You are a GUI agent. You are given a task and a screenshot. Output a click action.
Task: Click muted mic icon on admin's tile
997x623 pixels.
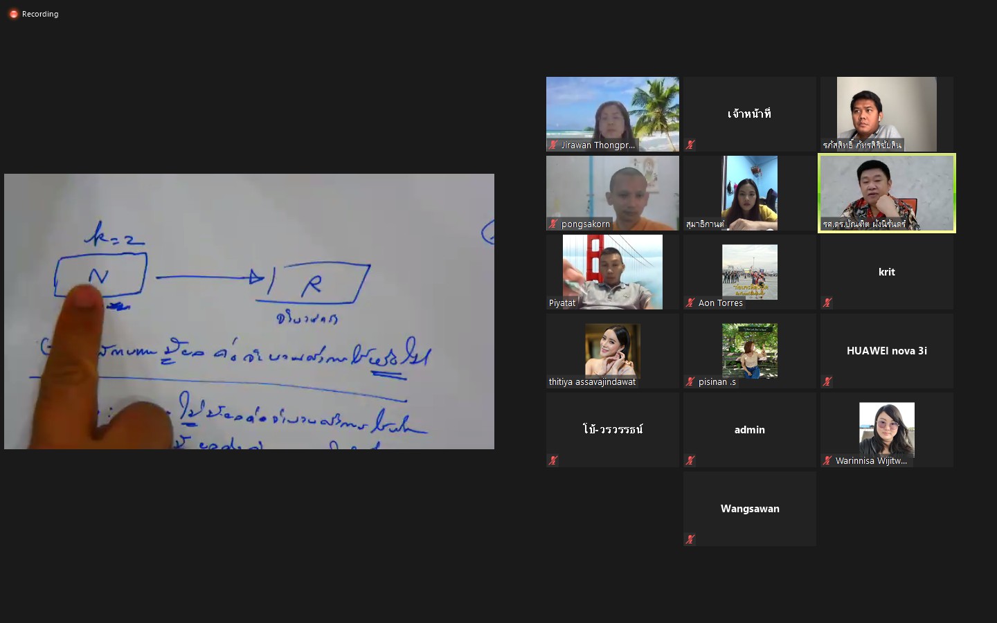[x=690, y=461]
